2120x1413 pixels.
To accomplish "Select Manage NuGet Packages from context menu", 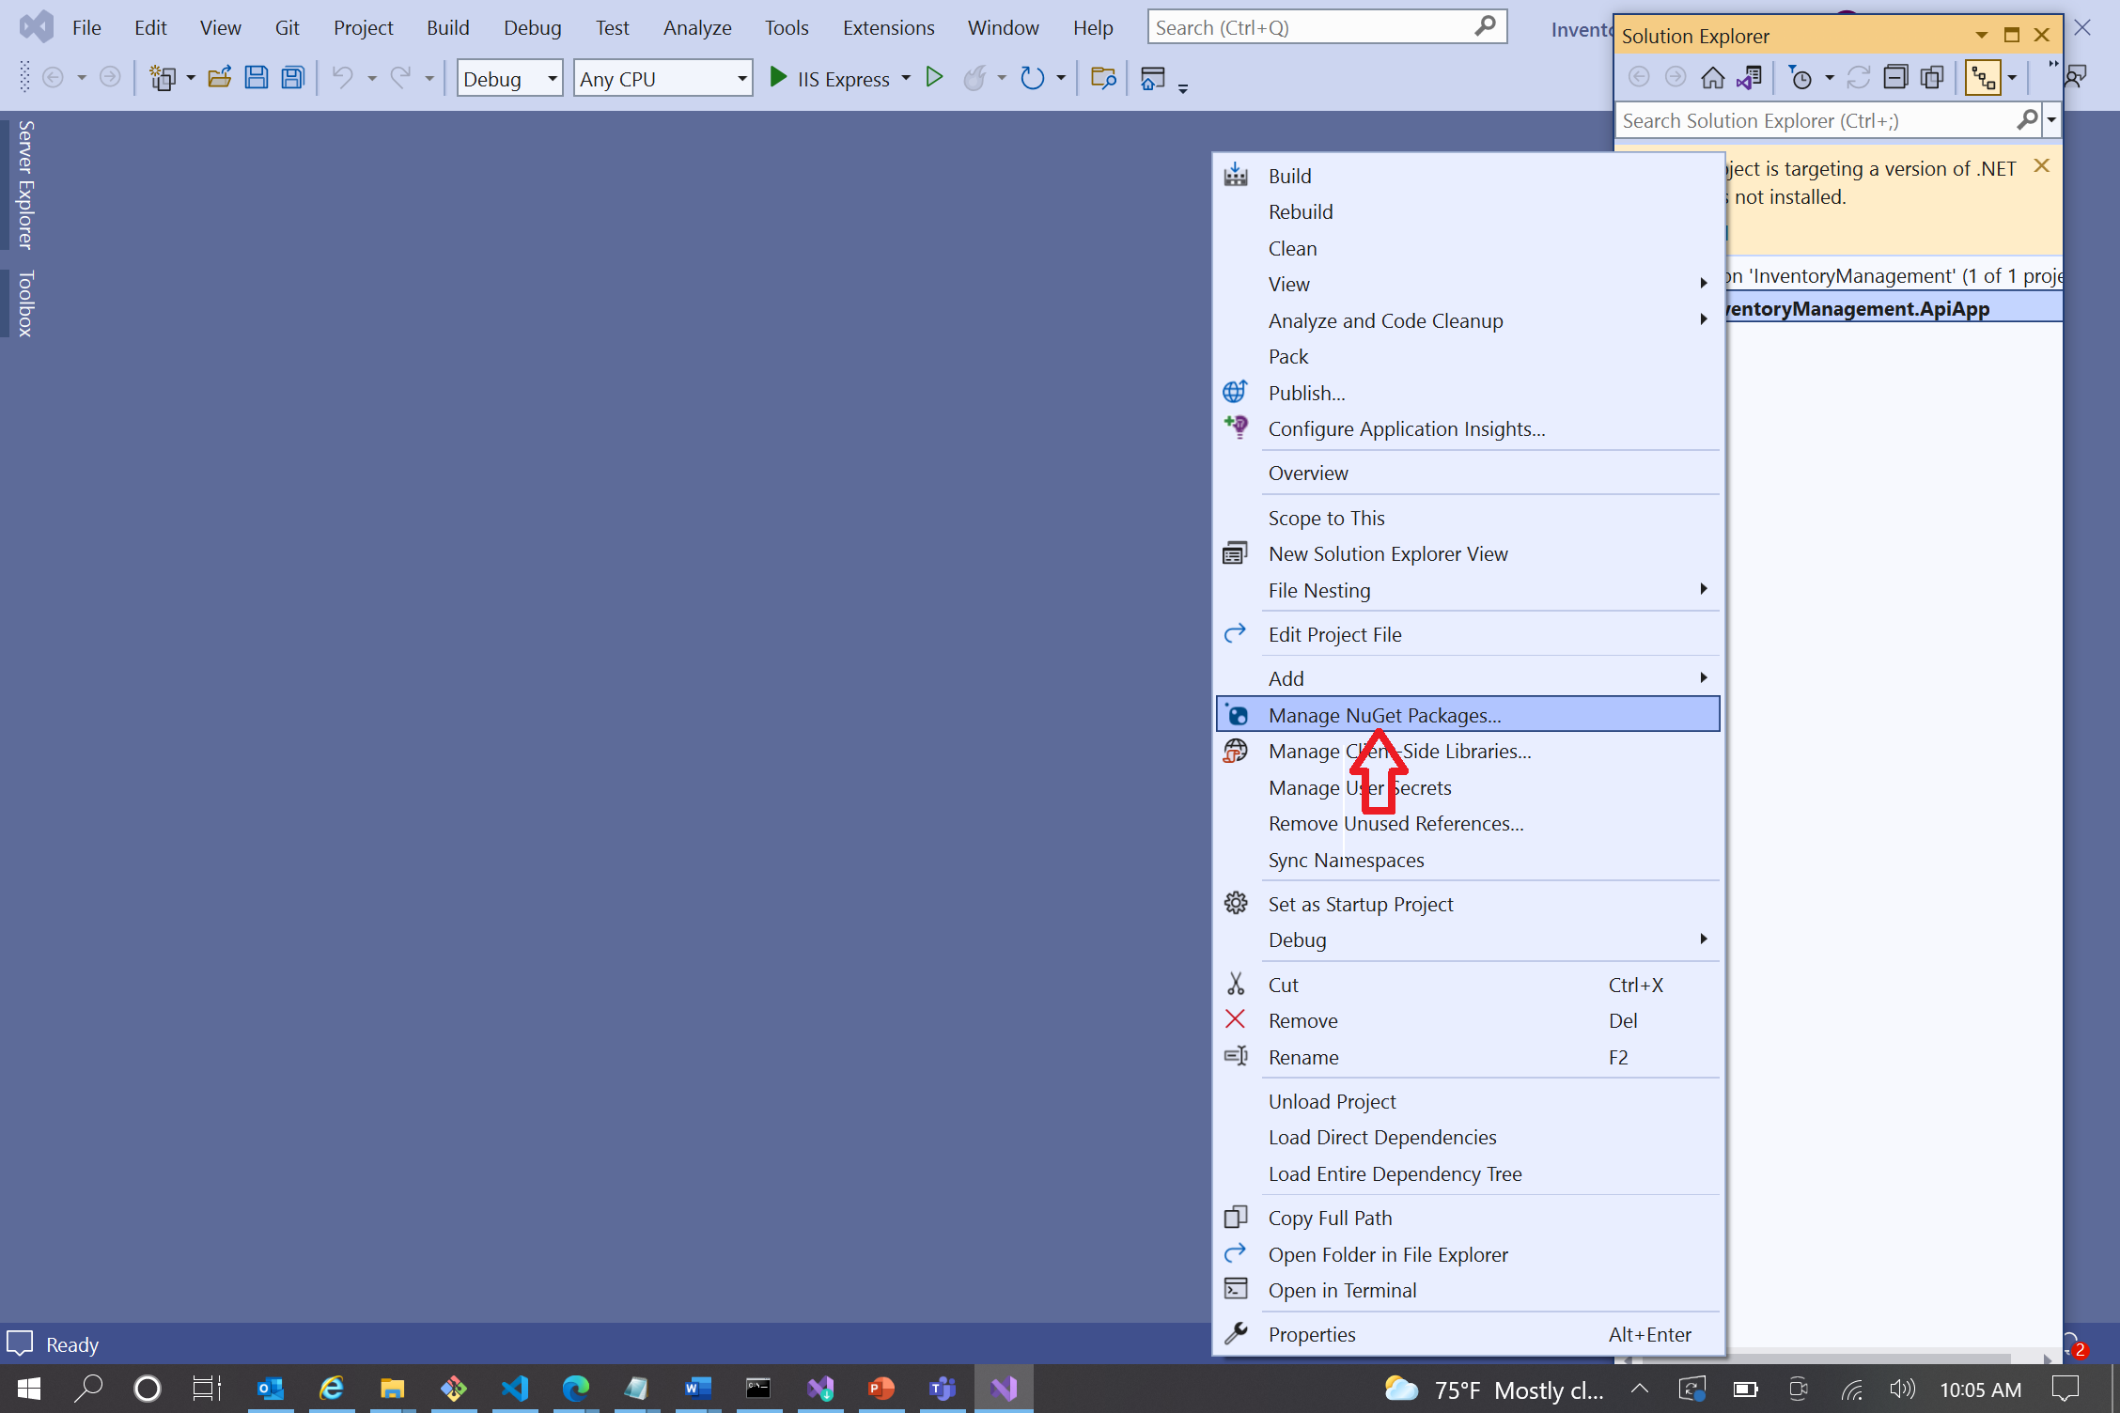I will (1385, 714).
